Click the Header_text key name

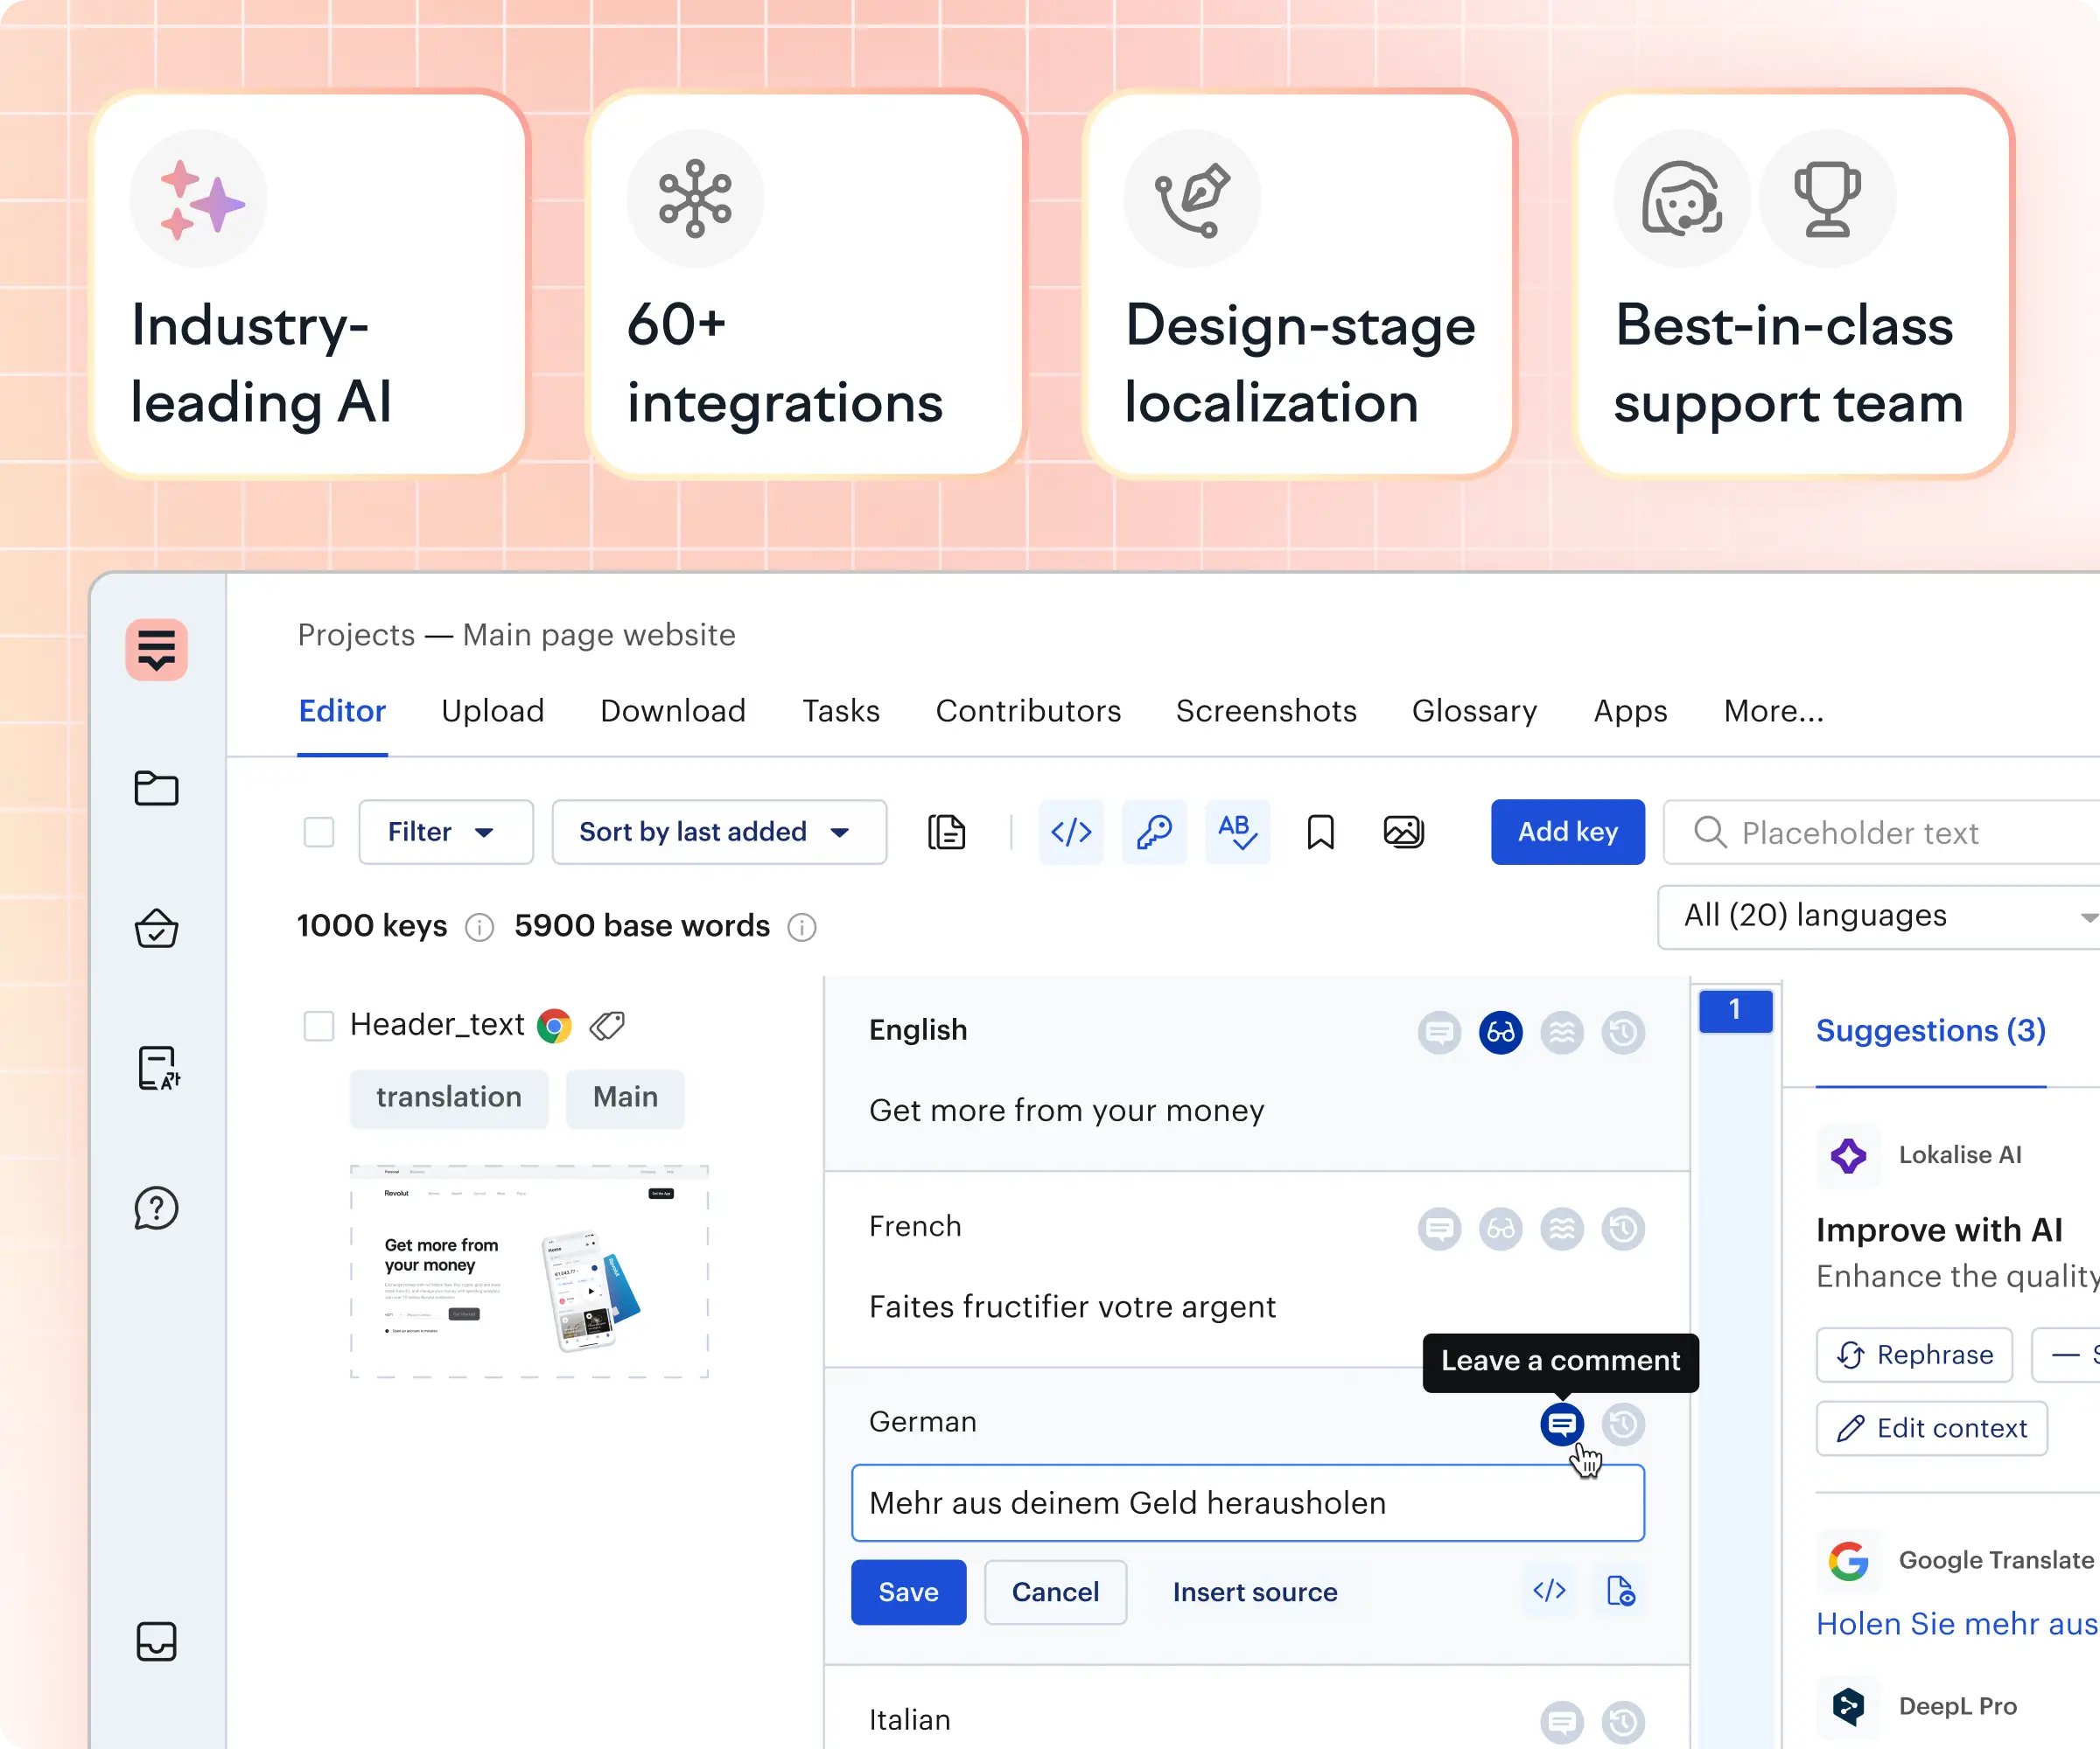(x=437, y=1026)
